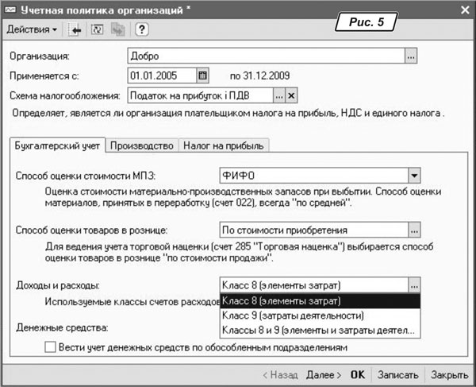Click the refresh icon in the toolbar
This screenshot has height=387, width=476.
tap(99, 30)
